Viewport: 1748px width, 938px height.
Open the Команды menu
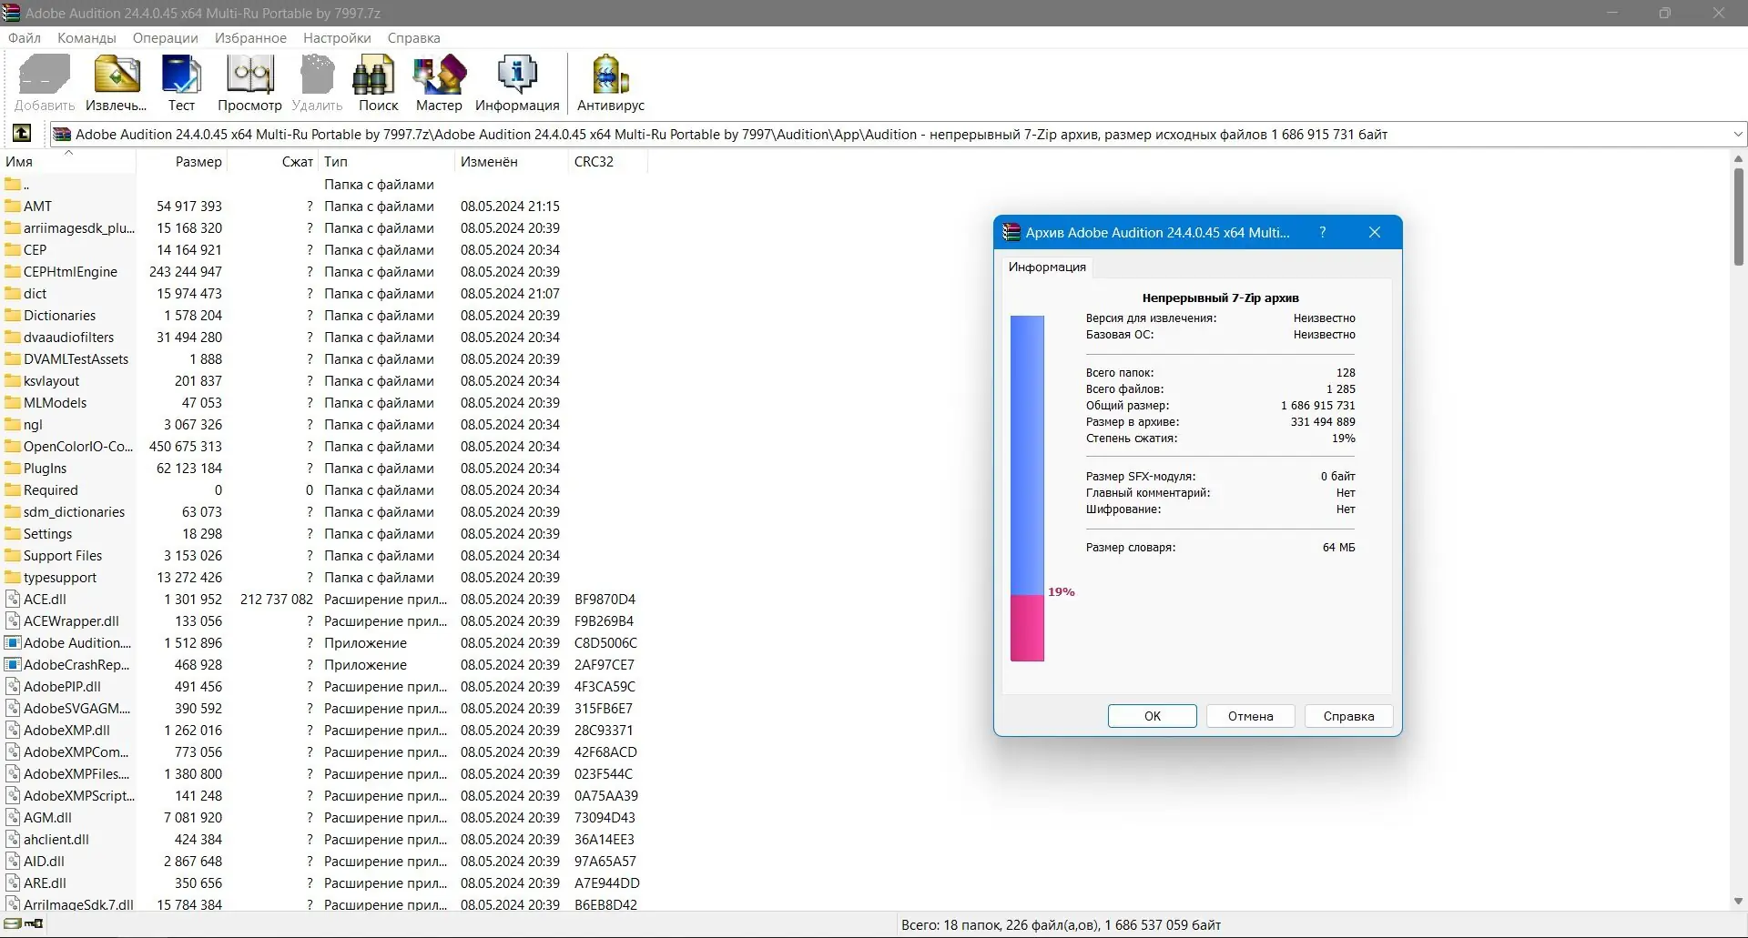click(x=86, y=37)
